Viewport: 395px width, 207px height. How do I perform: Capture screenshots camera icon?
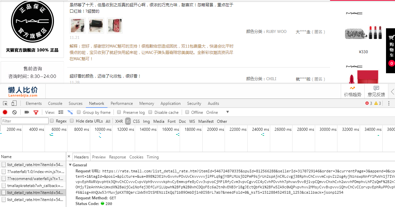26,112
